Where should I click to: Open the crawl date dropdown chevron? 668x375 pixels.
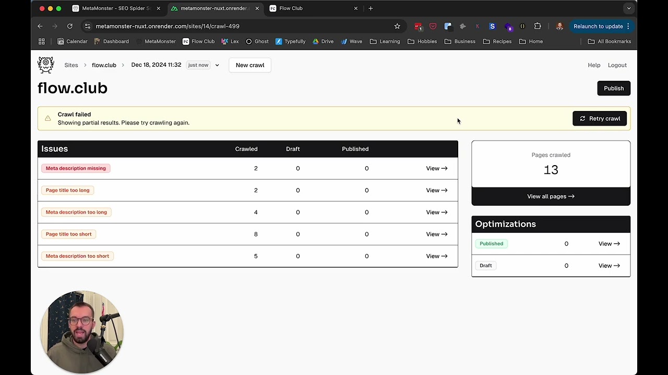(217, 65)
